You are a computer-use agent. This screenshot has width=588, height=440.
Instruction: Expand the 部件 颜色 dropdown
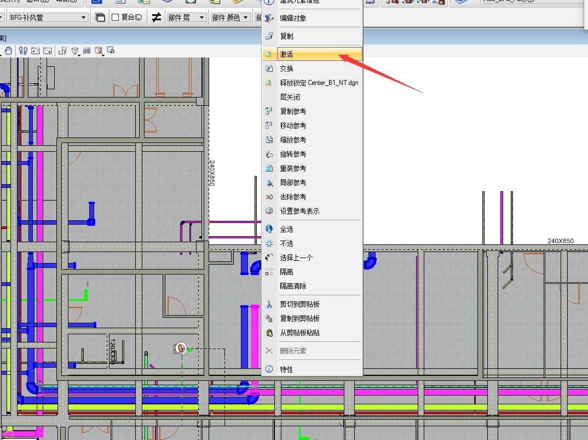pos(245,18)
